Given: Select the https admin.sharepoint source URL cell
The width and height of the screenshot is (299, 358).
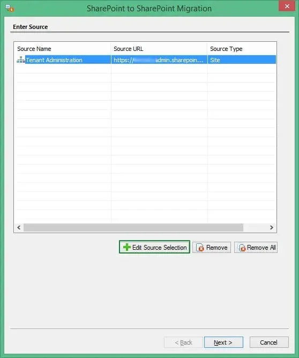Looking at the screenshot, I should click(x=159, y=59).
